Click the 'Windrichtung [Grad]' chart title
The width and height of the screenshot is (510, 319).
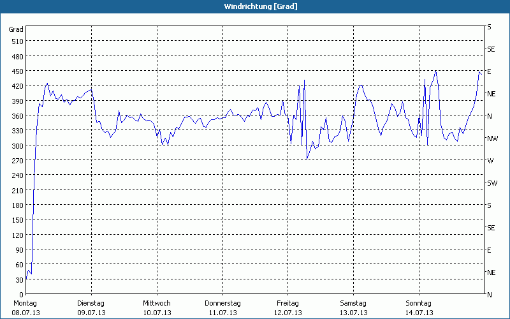pyautogui.click(x=261, y=6)
